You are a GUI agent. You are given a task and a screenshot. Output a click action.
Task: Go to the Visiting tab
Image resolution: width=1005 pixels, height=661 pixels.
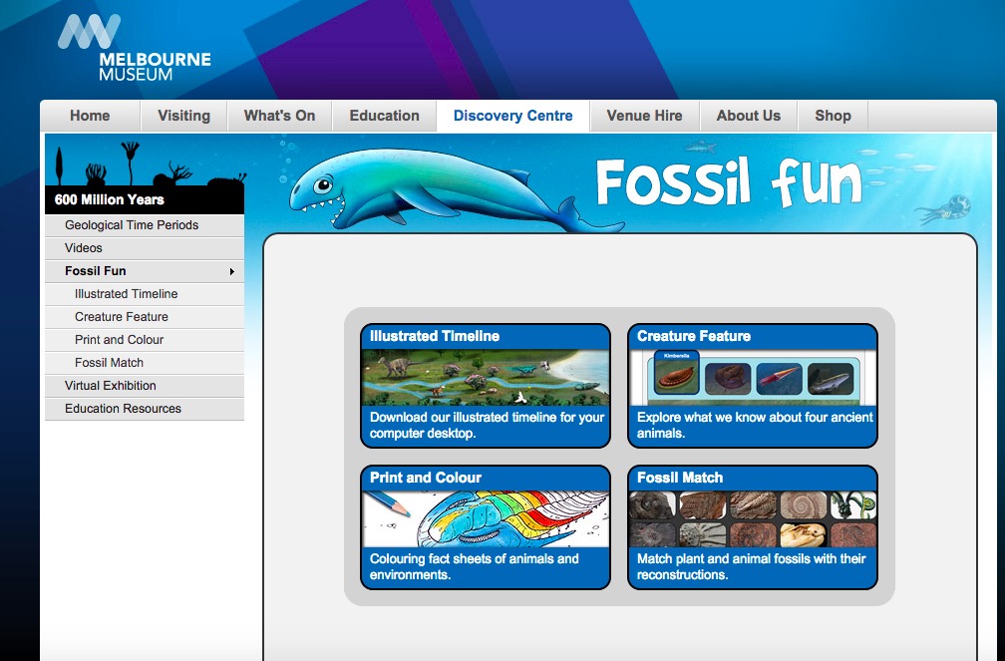pyautogui.click(x=183, y=116)
